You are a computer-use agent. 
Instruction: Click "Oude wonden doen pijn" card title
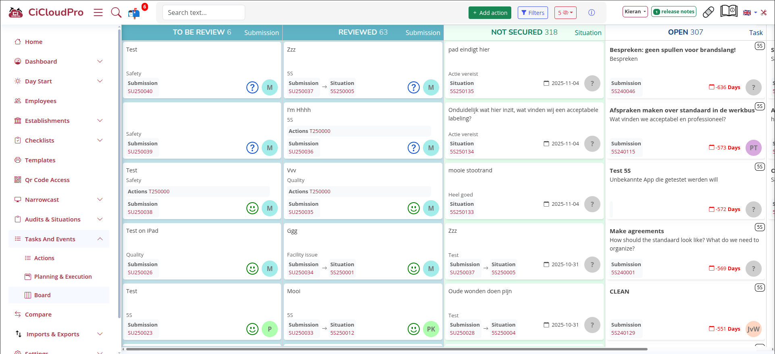[480, 291]
